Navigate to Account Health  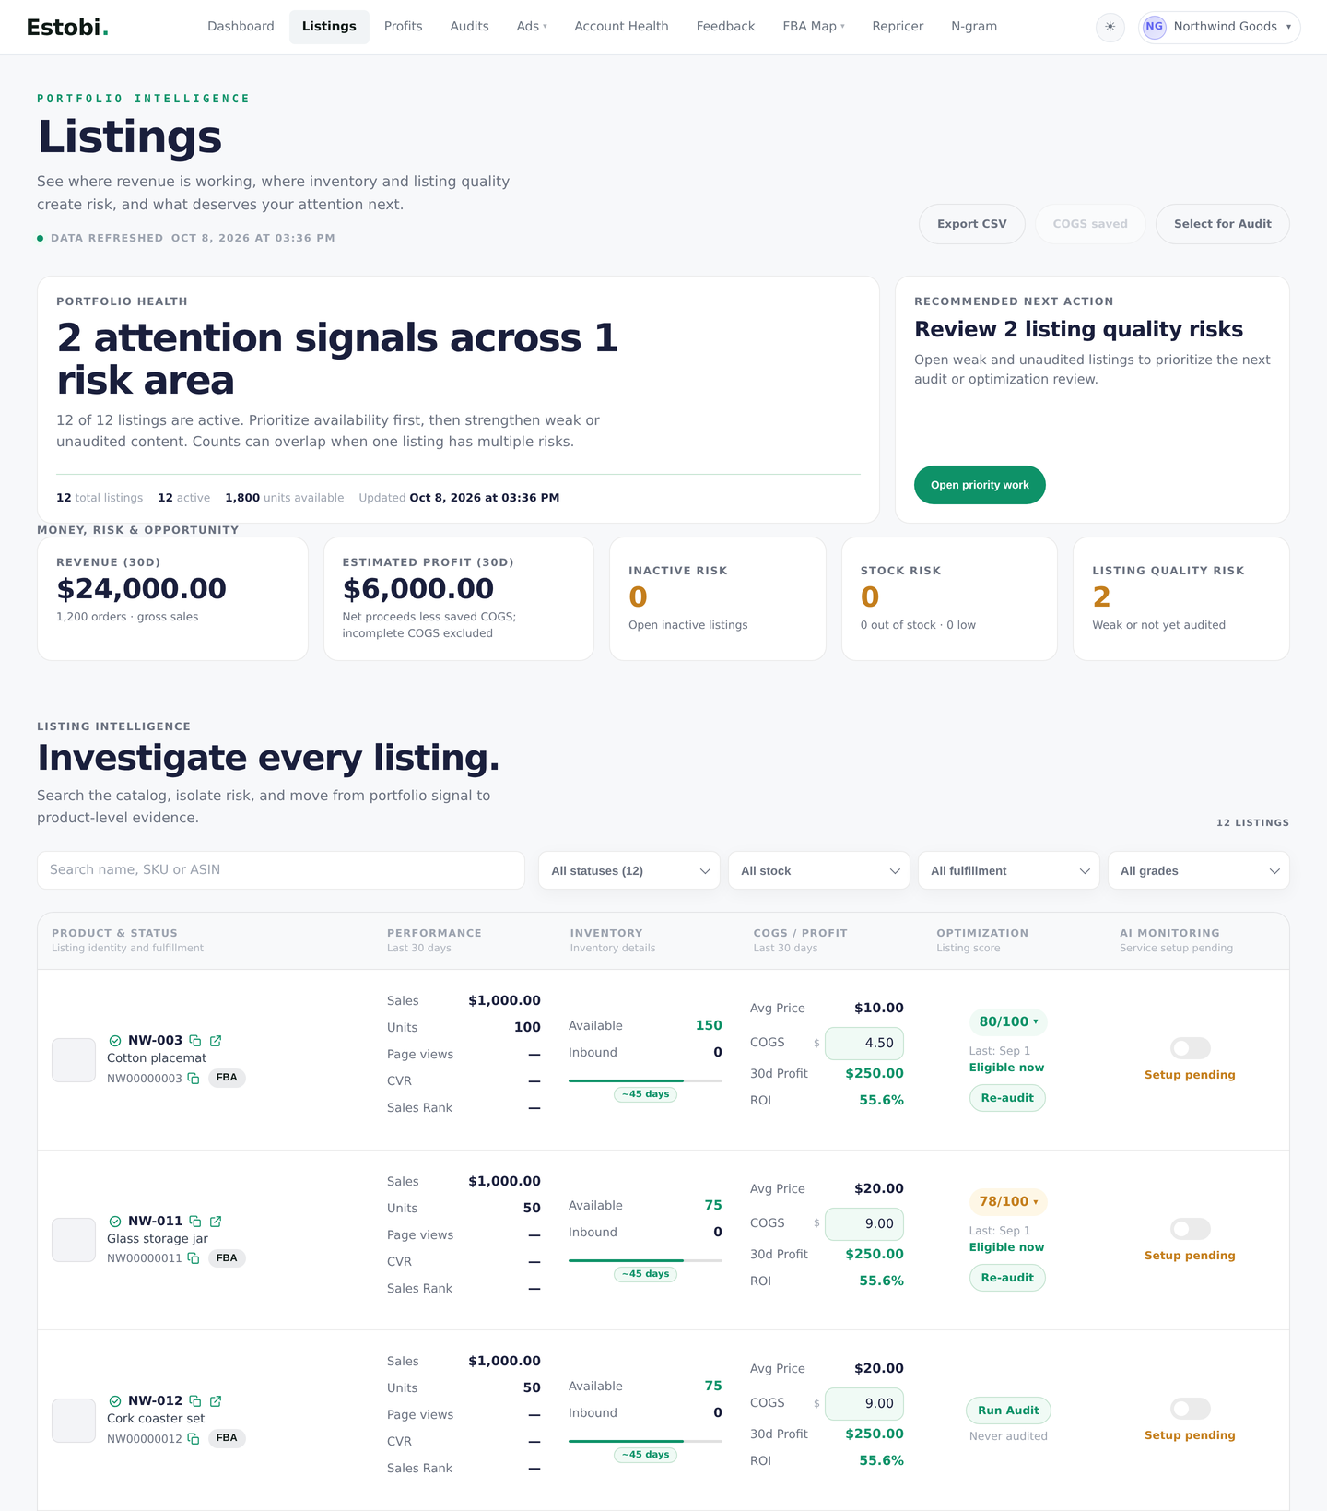point(621,27)
